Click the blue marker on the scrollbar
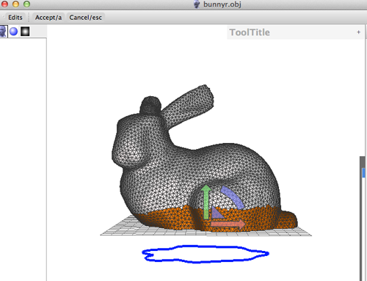Screen dimensions: 367x281 point(363,172)
